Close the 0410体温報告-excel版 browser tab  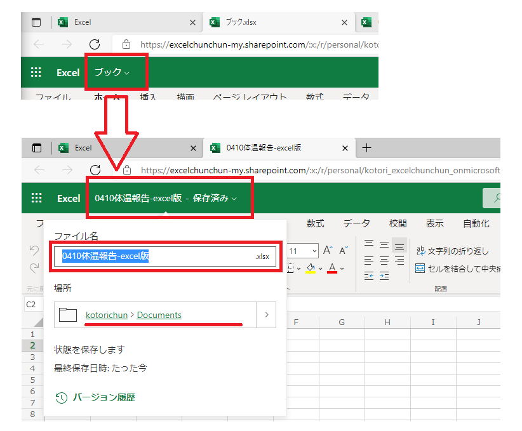click(345, 148)
